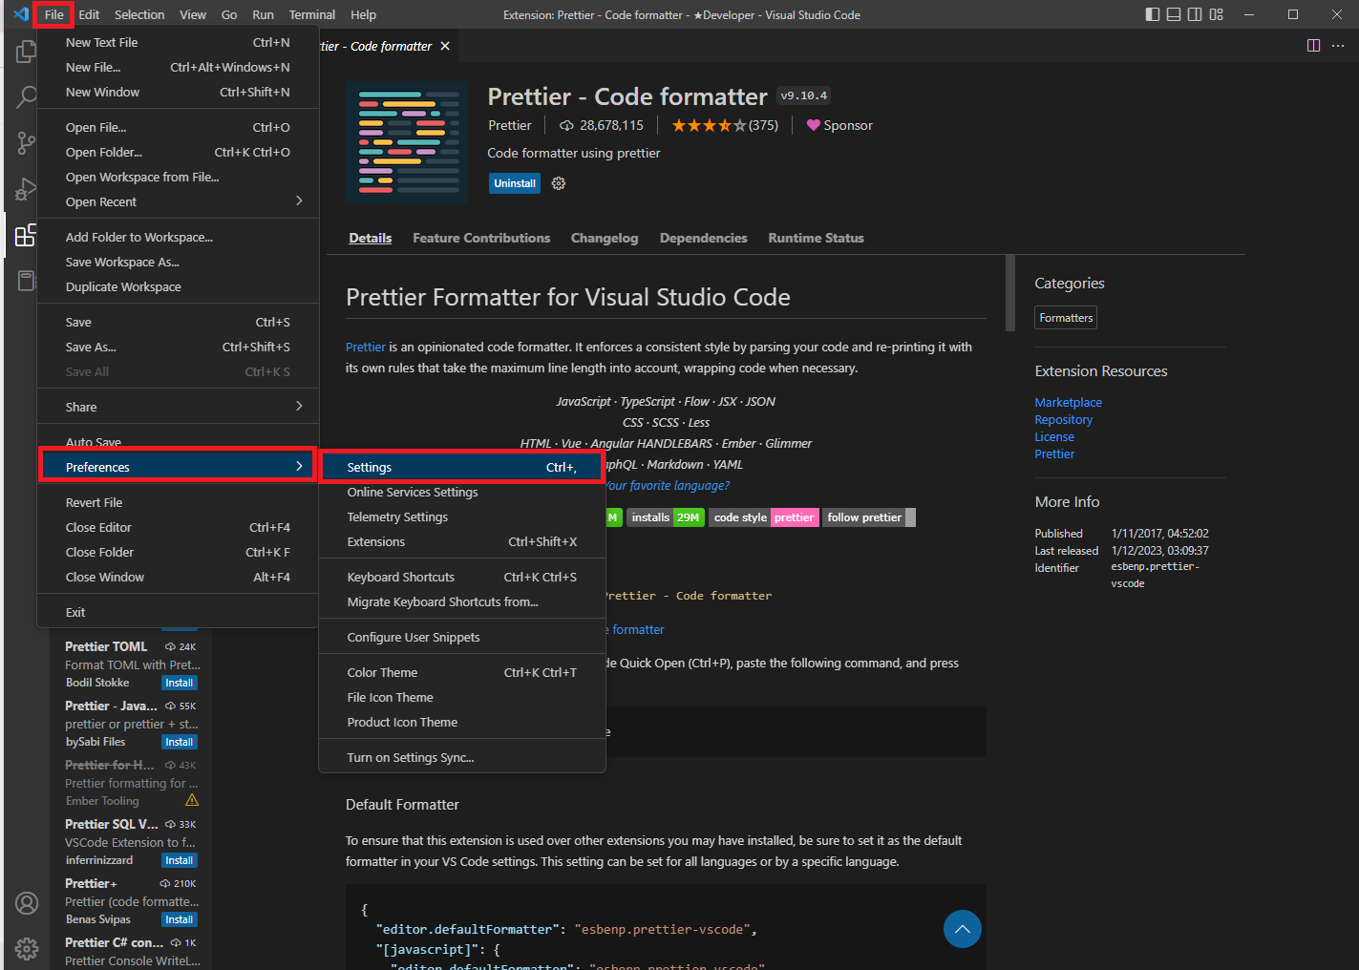Choose Settings from Preferences submenu
Screen dimensions: 1359x970
click(461, 467)
